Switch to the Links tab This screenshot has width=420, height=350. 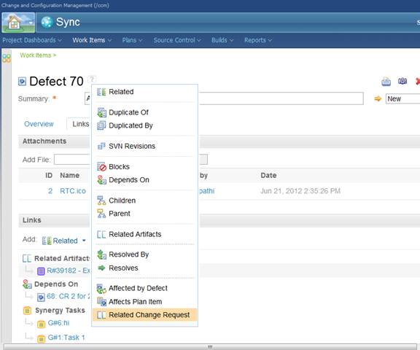point(81,124)
